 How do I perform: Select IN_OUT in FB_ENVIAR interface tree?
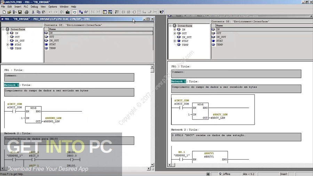click(x=19, y=41)
